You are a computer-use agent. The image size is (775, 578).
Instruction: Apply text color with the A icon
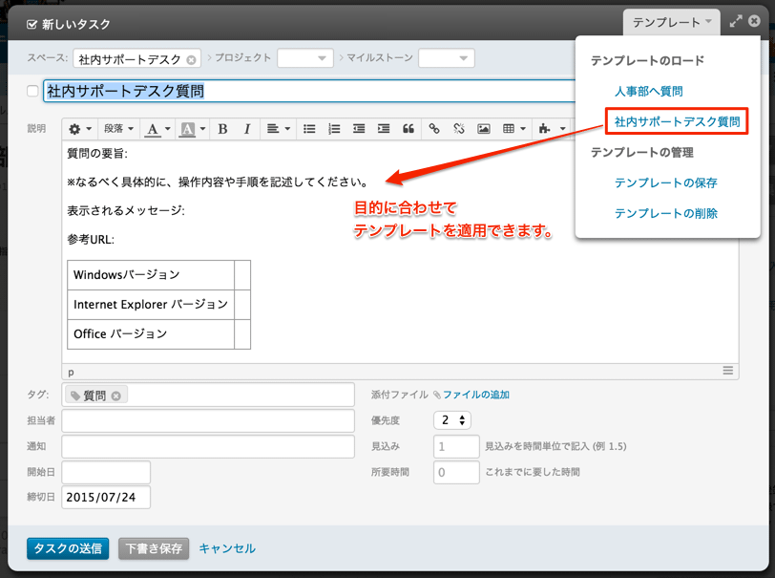point(153,129)
